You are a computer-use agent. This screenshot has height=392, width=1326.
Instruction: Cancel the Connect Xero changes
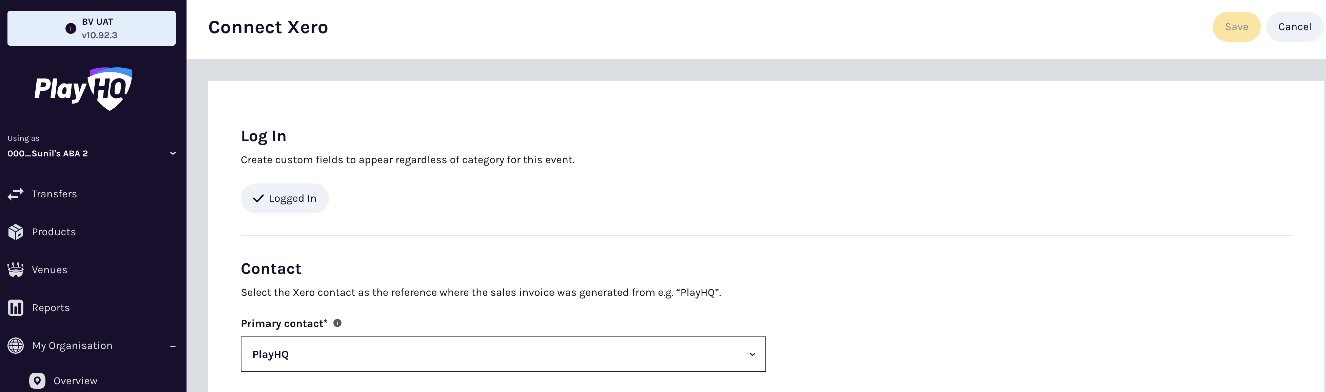1294,27
